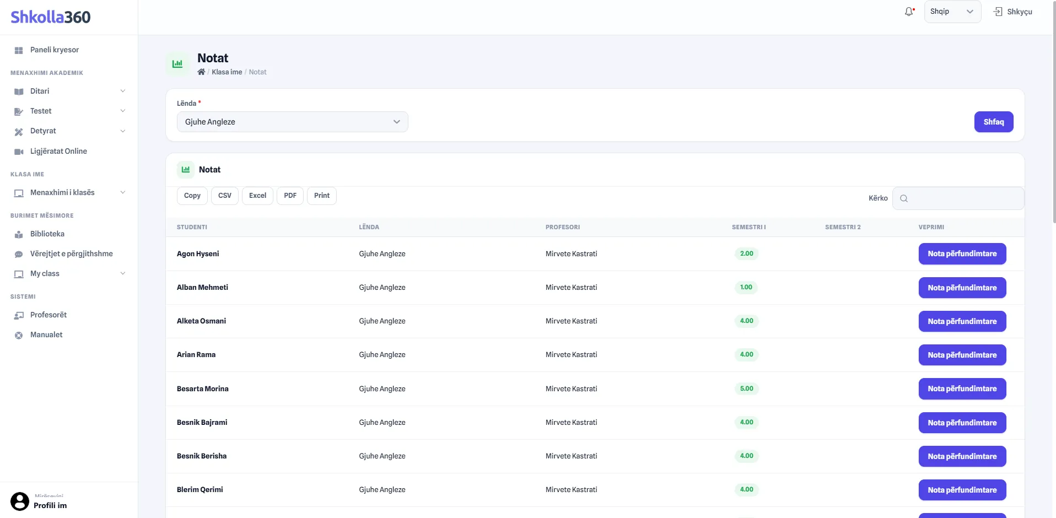The height and width of the screenshot is (518, 1056).
Task: Click Nota përfundimtare for Agon Hyseni
Action: [962, 254]
